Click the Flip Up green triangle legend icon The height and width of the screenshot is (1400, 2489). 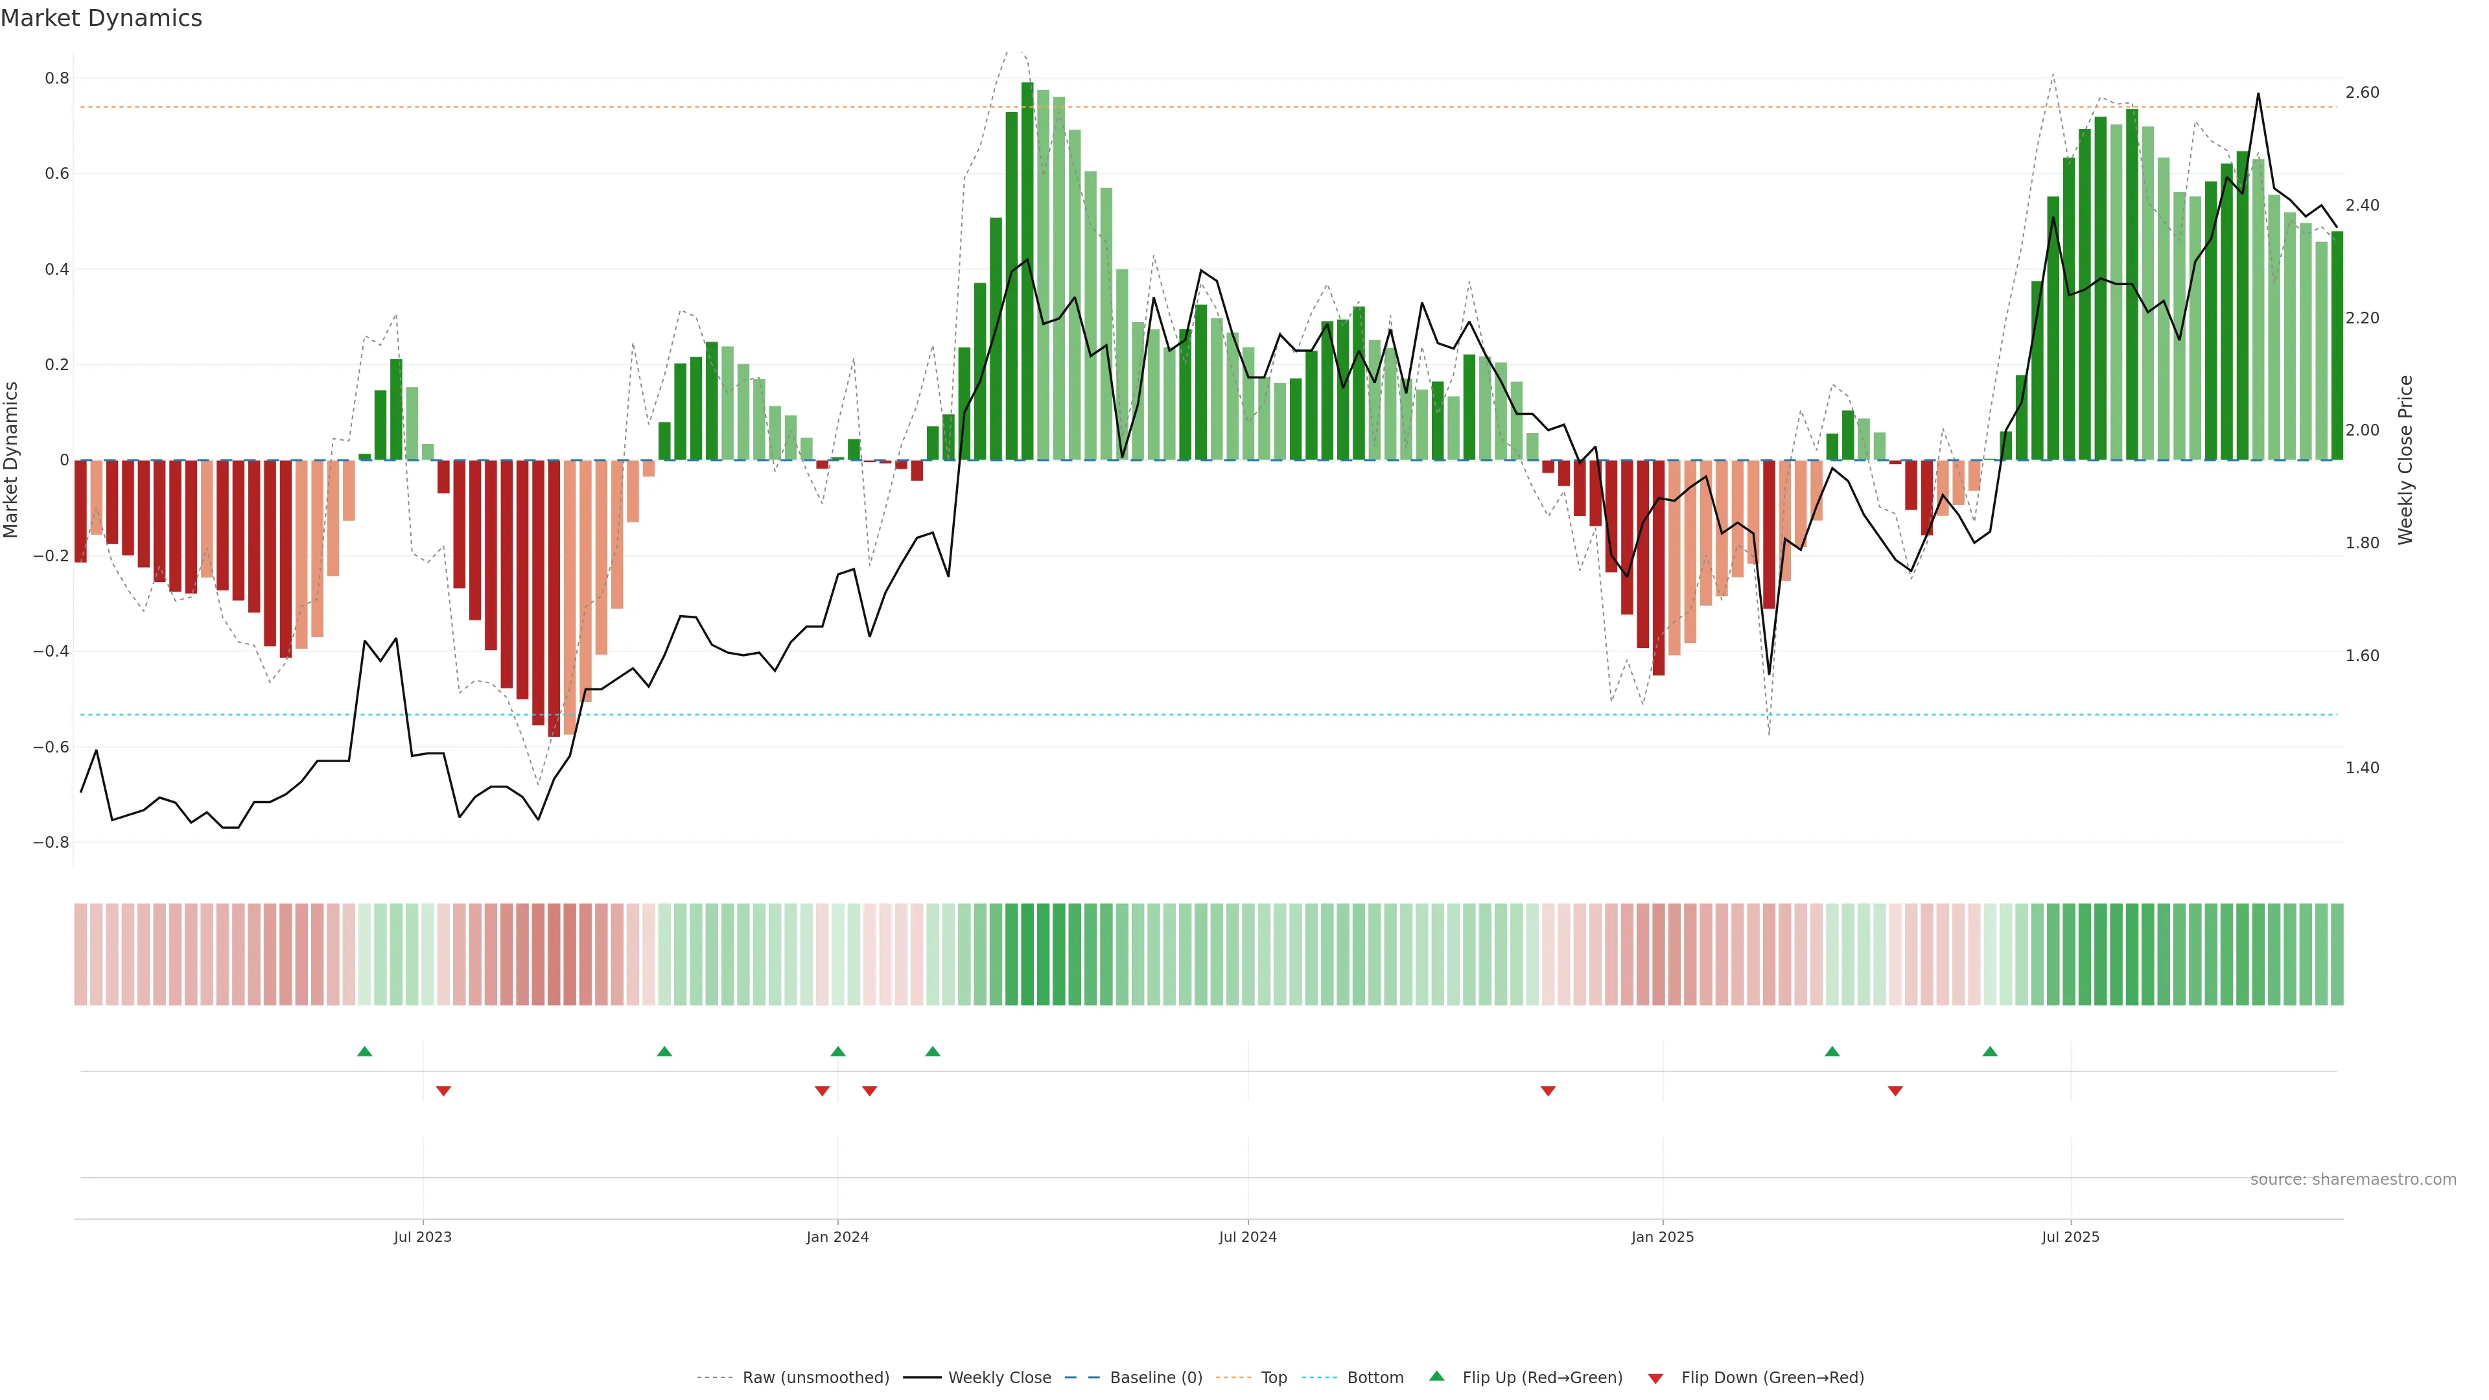point(1436,1376)
